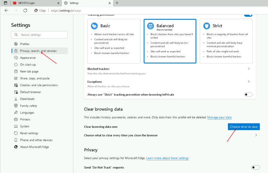Click the grayed forward arrow button
This screenshot has height=173, width=268.
[x=16, y=11]
